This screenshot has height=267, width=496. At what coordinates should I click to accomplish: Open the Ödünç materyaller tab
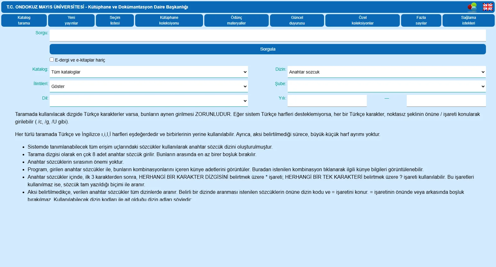[x=236, y=20]
